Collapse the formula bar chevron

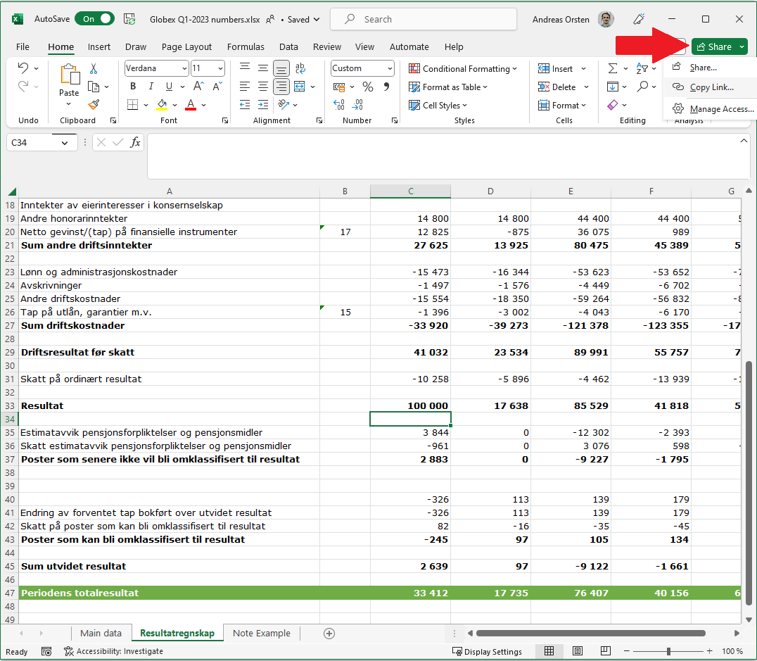click(x=744, y=141)
